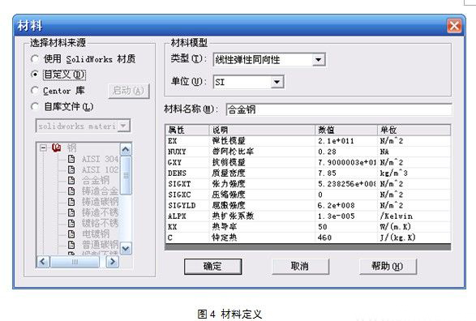Select the 使用 SolidWorks 材质 radio option
Viewport: 476px width, 321px height.
point(35,58)
